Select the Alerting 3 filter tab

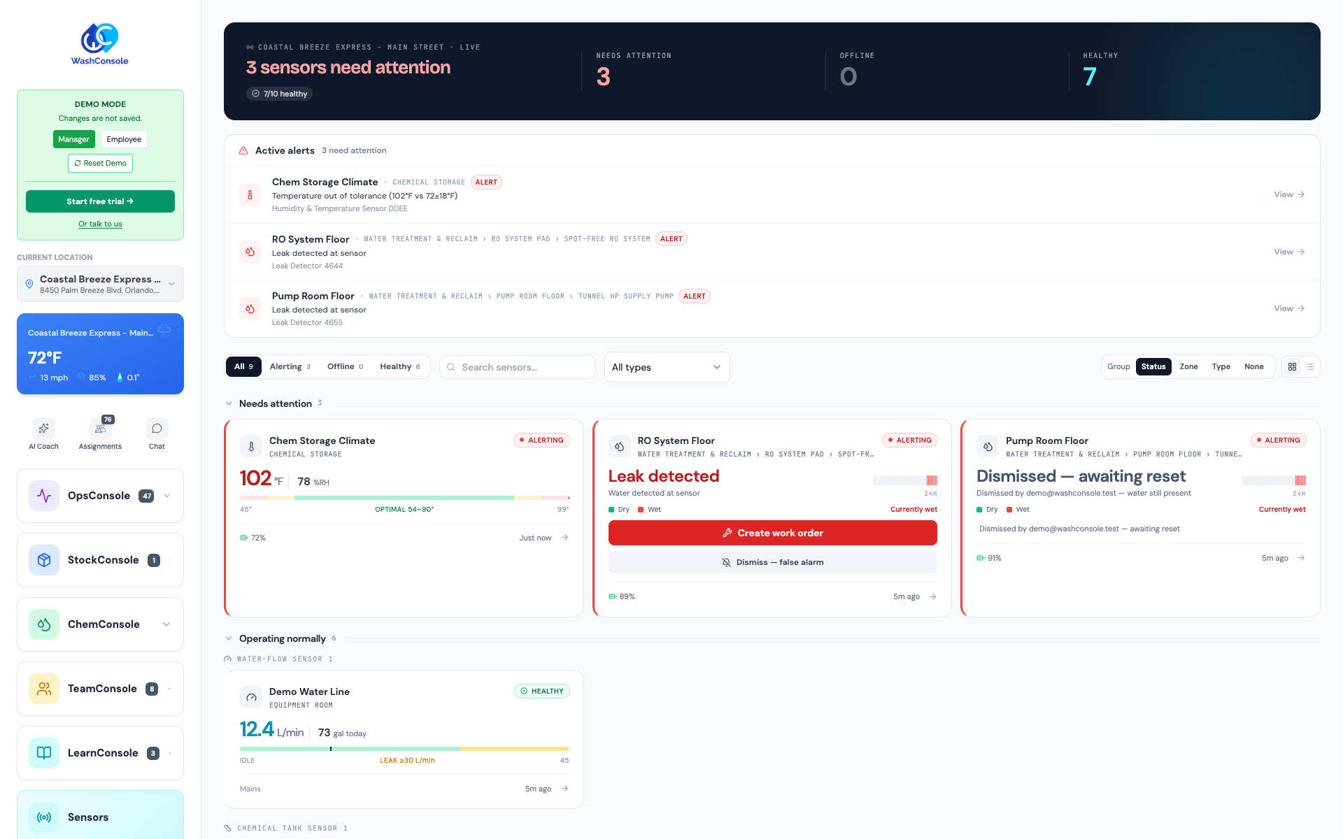click(x=290, y=366)
